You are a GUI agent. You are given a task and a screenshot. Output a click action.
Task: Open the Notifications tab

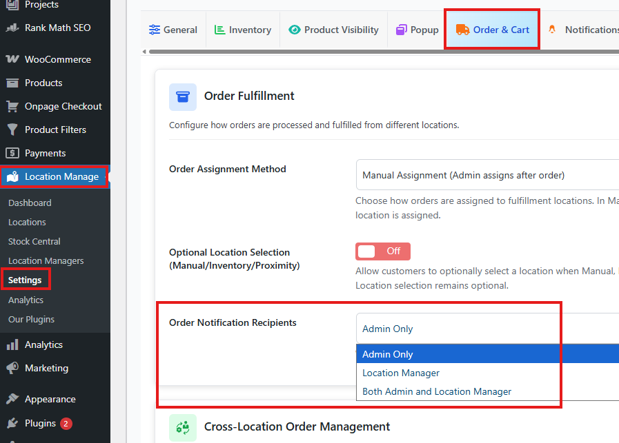580,30
